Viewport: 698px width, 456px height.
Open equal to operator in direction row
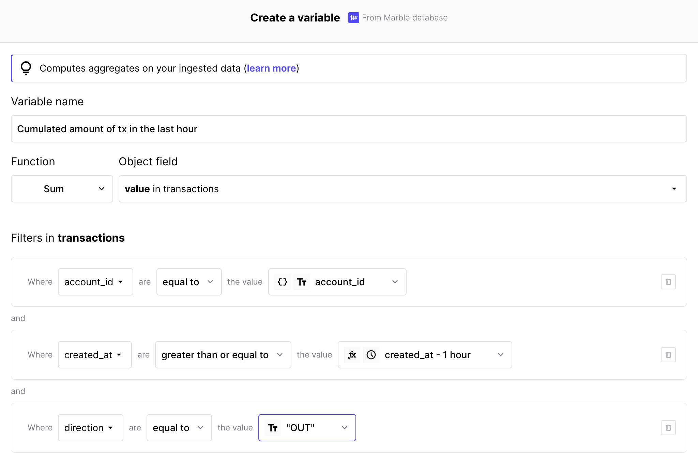(179, 428)
